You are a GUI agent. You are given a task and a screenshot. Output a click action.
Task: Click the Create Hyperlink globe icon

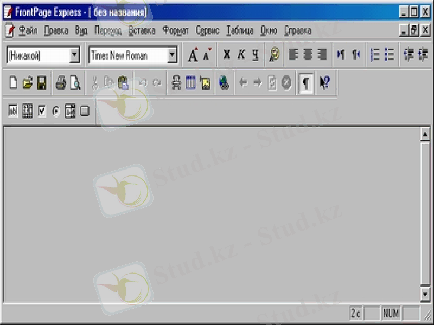point(224,83)
